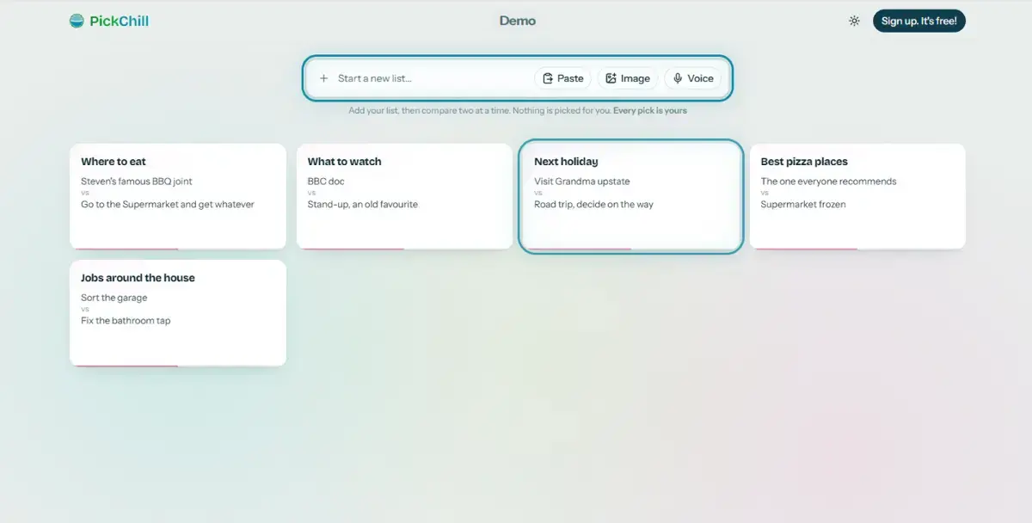
Task: Click Sign up. It's free! button
Action: point(919,21)
